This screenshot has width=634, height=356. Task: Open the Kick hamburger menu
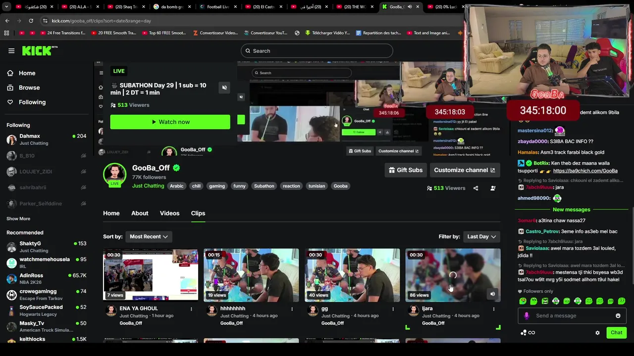pos(11,50)
